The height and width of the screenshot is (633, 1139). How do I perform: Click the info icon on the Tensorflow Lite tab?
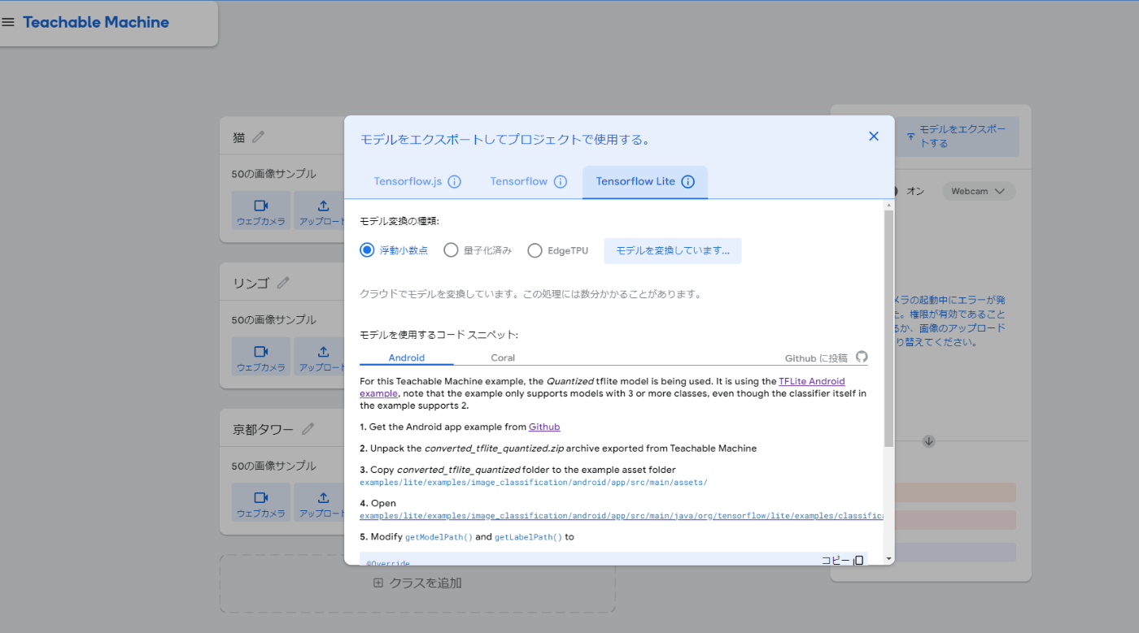[687, 181]
